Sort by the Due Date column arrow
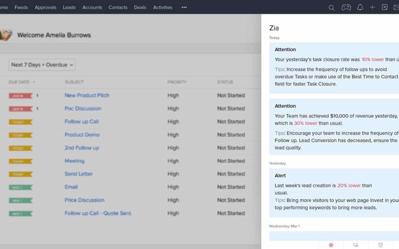Image resolution: width=399 pixels, height=249 pixels. click(34, 82)
